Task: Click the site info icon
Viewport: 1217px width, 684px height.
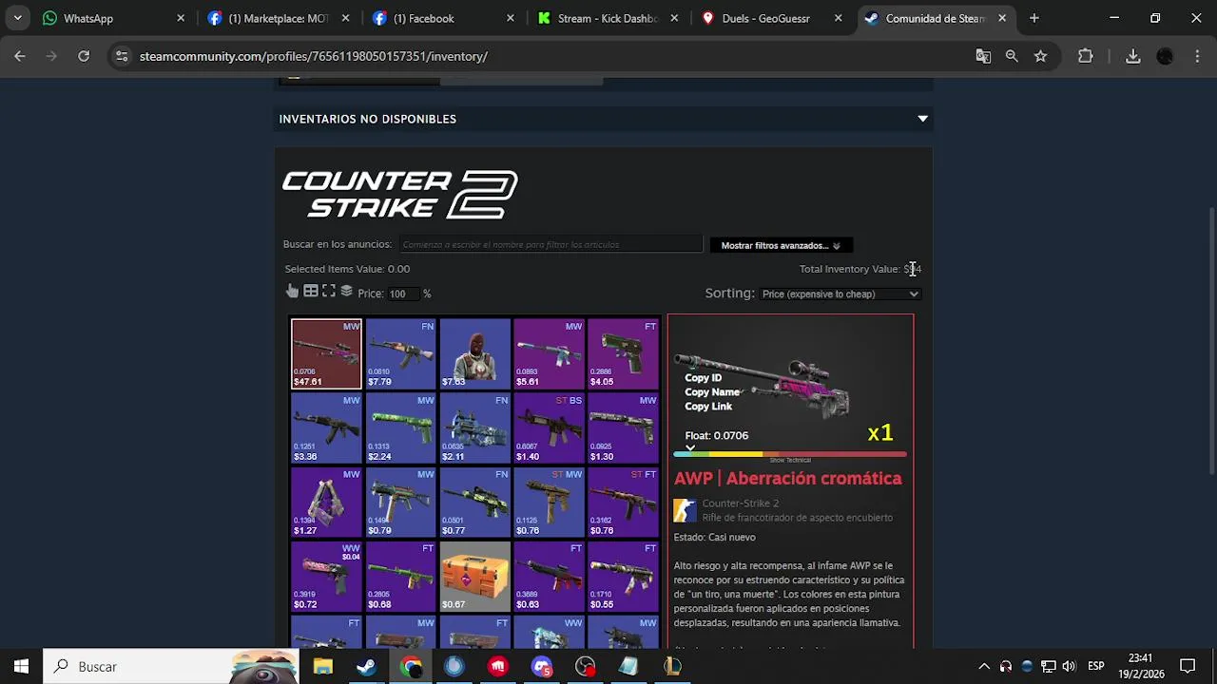Action: pos(121,56)
